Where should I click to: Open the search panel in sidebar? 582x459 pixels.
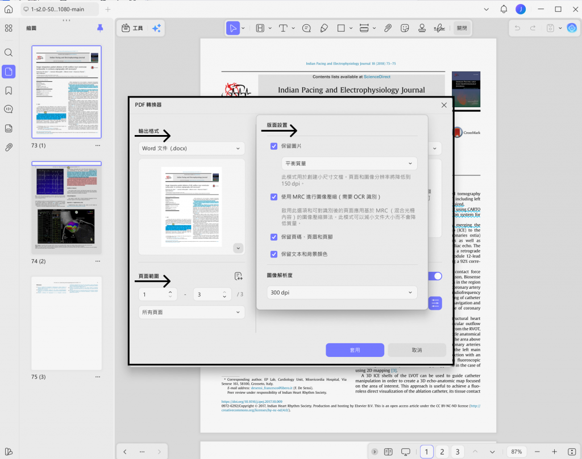coord(9,53)
